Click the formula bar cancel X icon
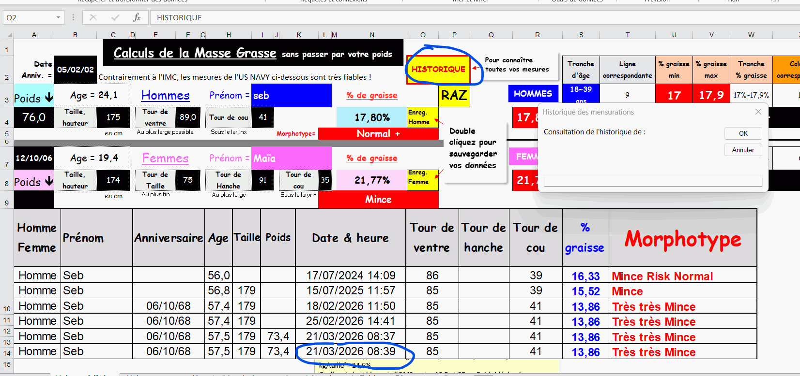 pyautogui.click(x=93, y=17)
